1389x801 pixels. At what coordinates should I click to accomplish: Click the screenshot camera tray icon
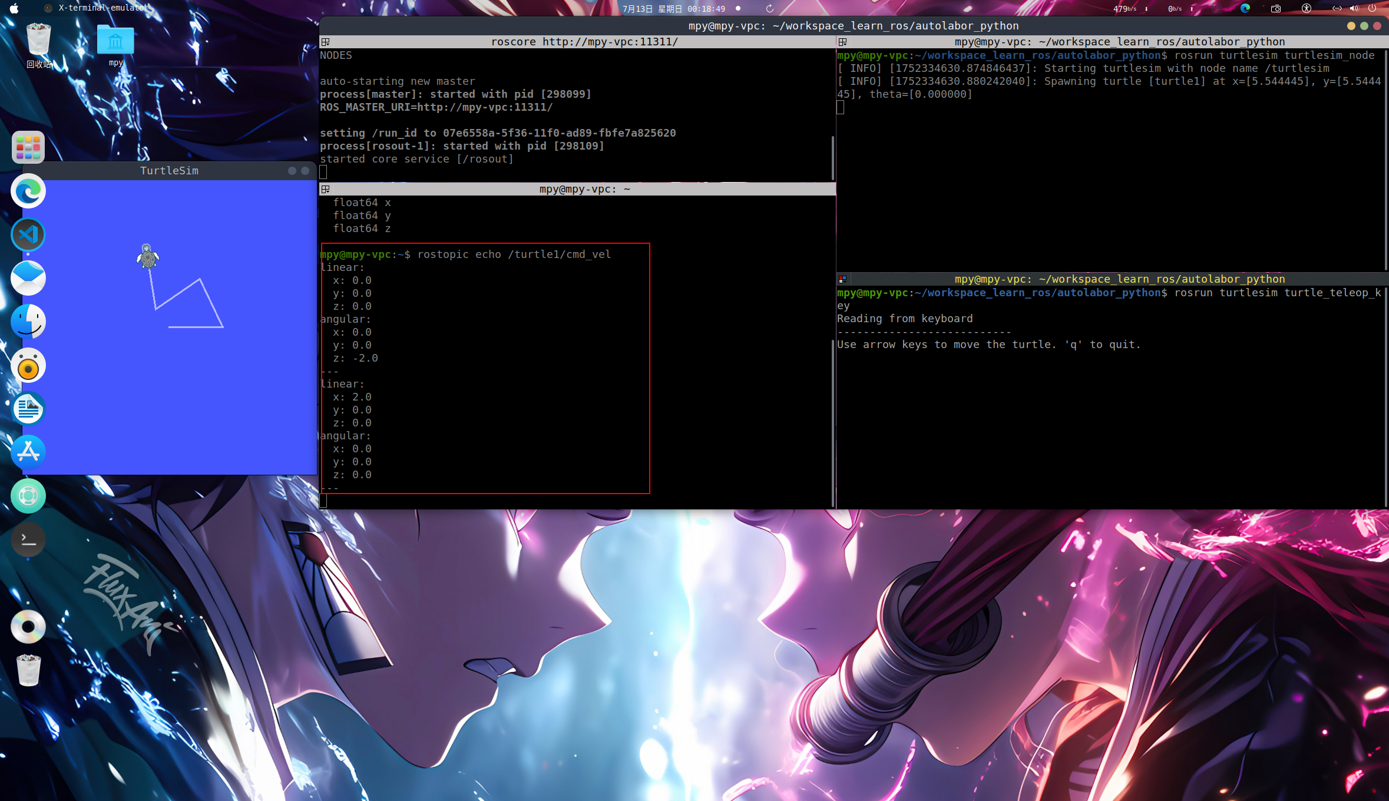(1276, 8)
